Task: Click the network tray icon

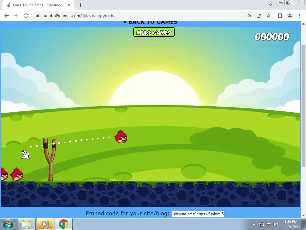Action: tap(261, 224)
